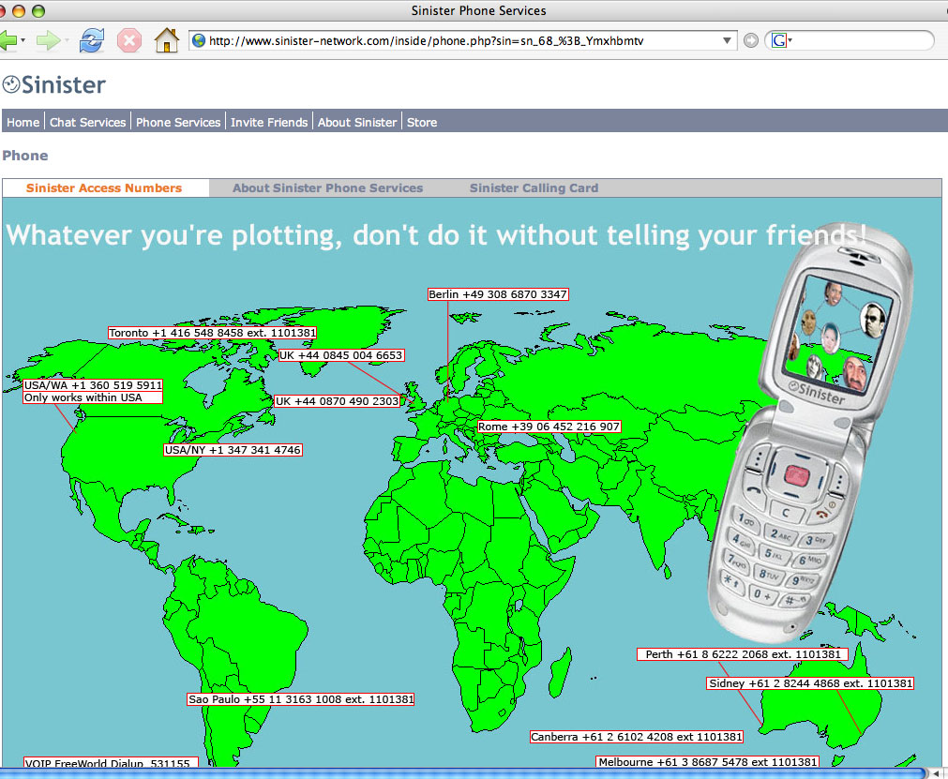Click the Sinister Phone Services window title
This screenshot has width=948, height=779.
click(478, 10)
